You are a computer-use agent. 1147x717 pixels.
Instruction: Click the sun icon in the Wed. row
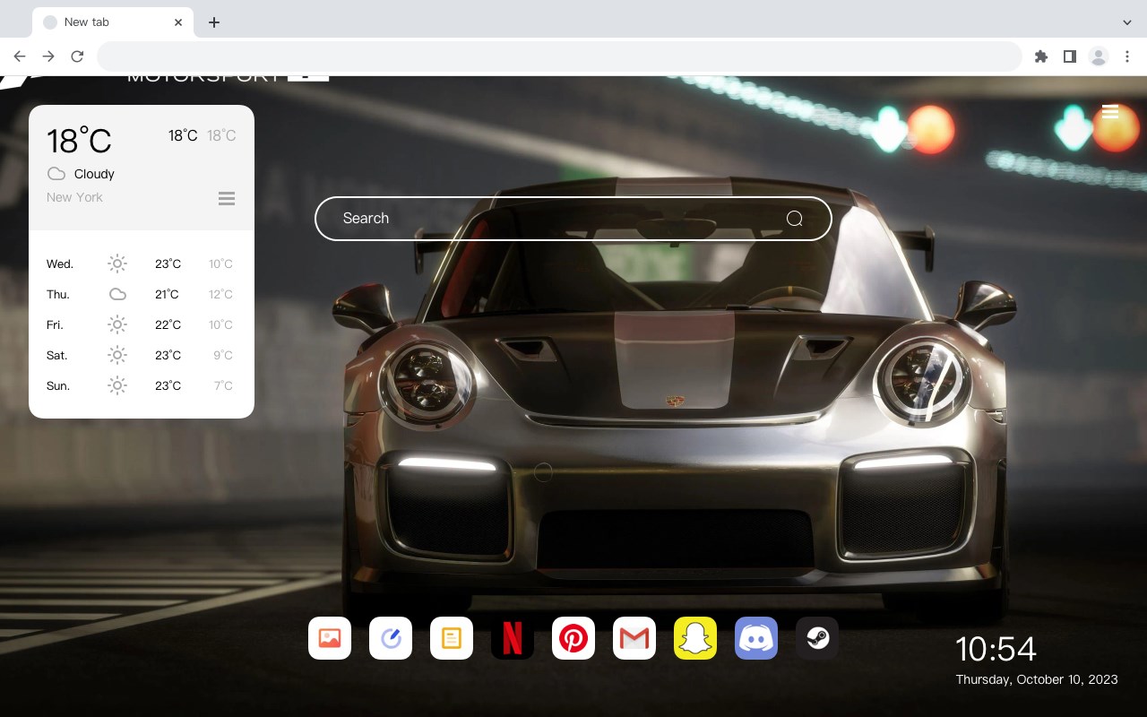coord(117,263)
